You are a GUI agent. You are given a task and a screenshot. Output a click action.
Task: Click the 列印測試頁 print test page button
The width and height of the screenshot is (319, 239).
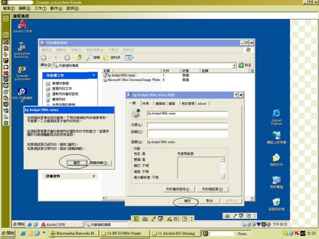click(x=212, y=189)
